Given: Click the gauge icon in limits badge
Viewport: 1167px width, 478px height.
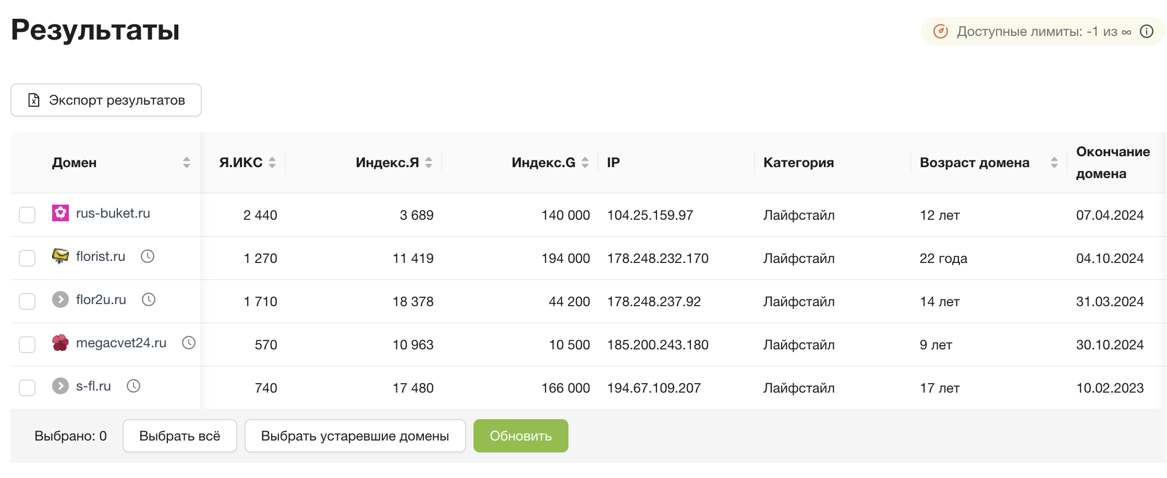Looking at the screenshot, I should pyautogui.click(x=941, y=32).
